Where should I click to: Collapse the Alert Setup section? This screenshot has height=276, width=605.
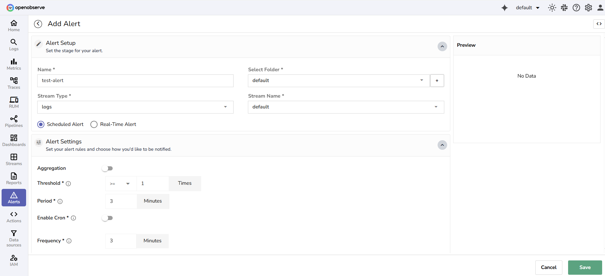pos(442,46)
